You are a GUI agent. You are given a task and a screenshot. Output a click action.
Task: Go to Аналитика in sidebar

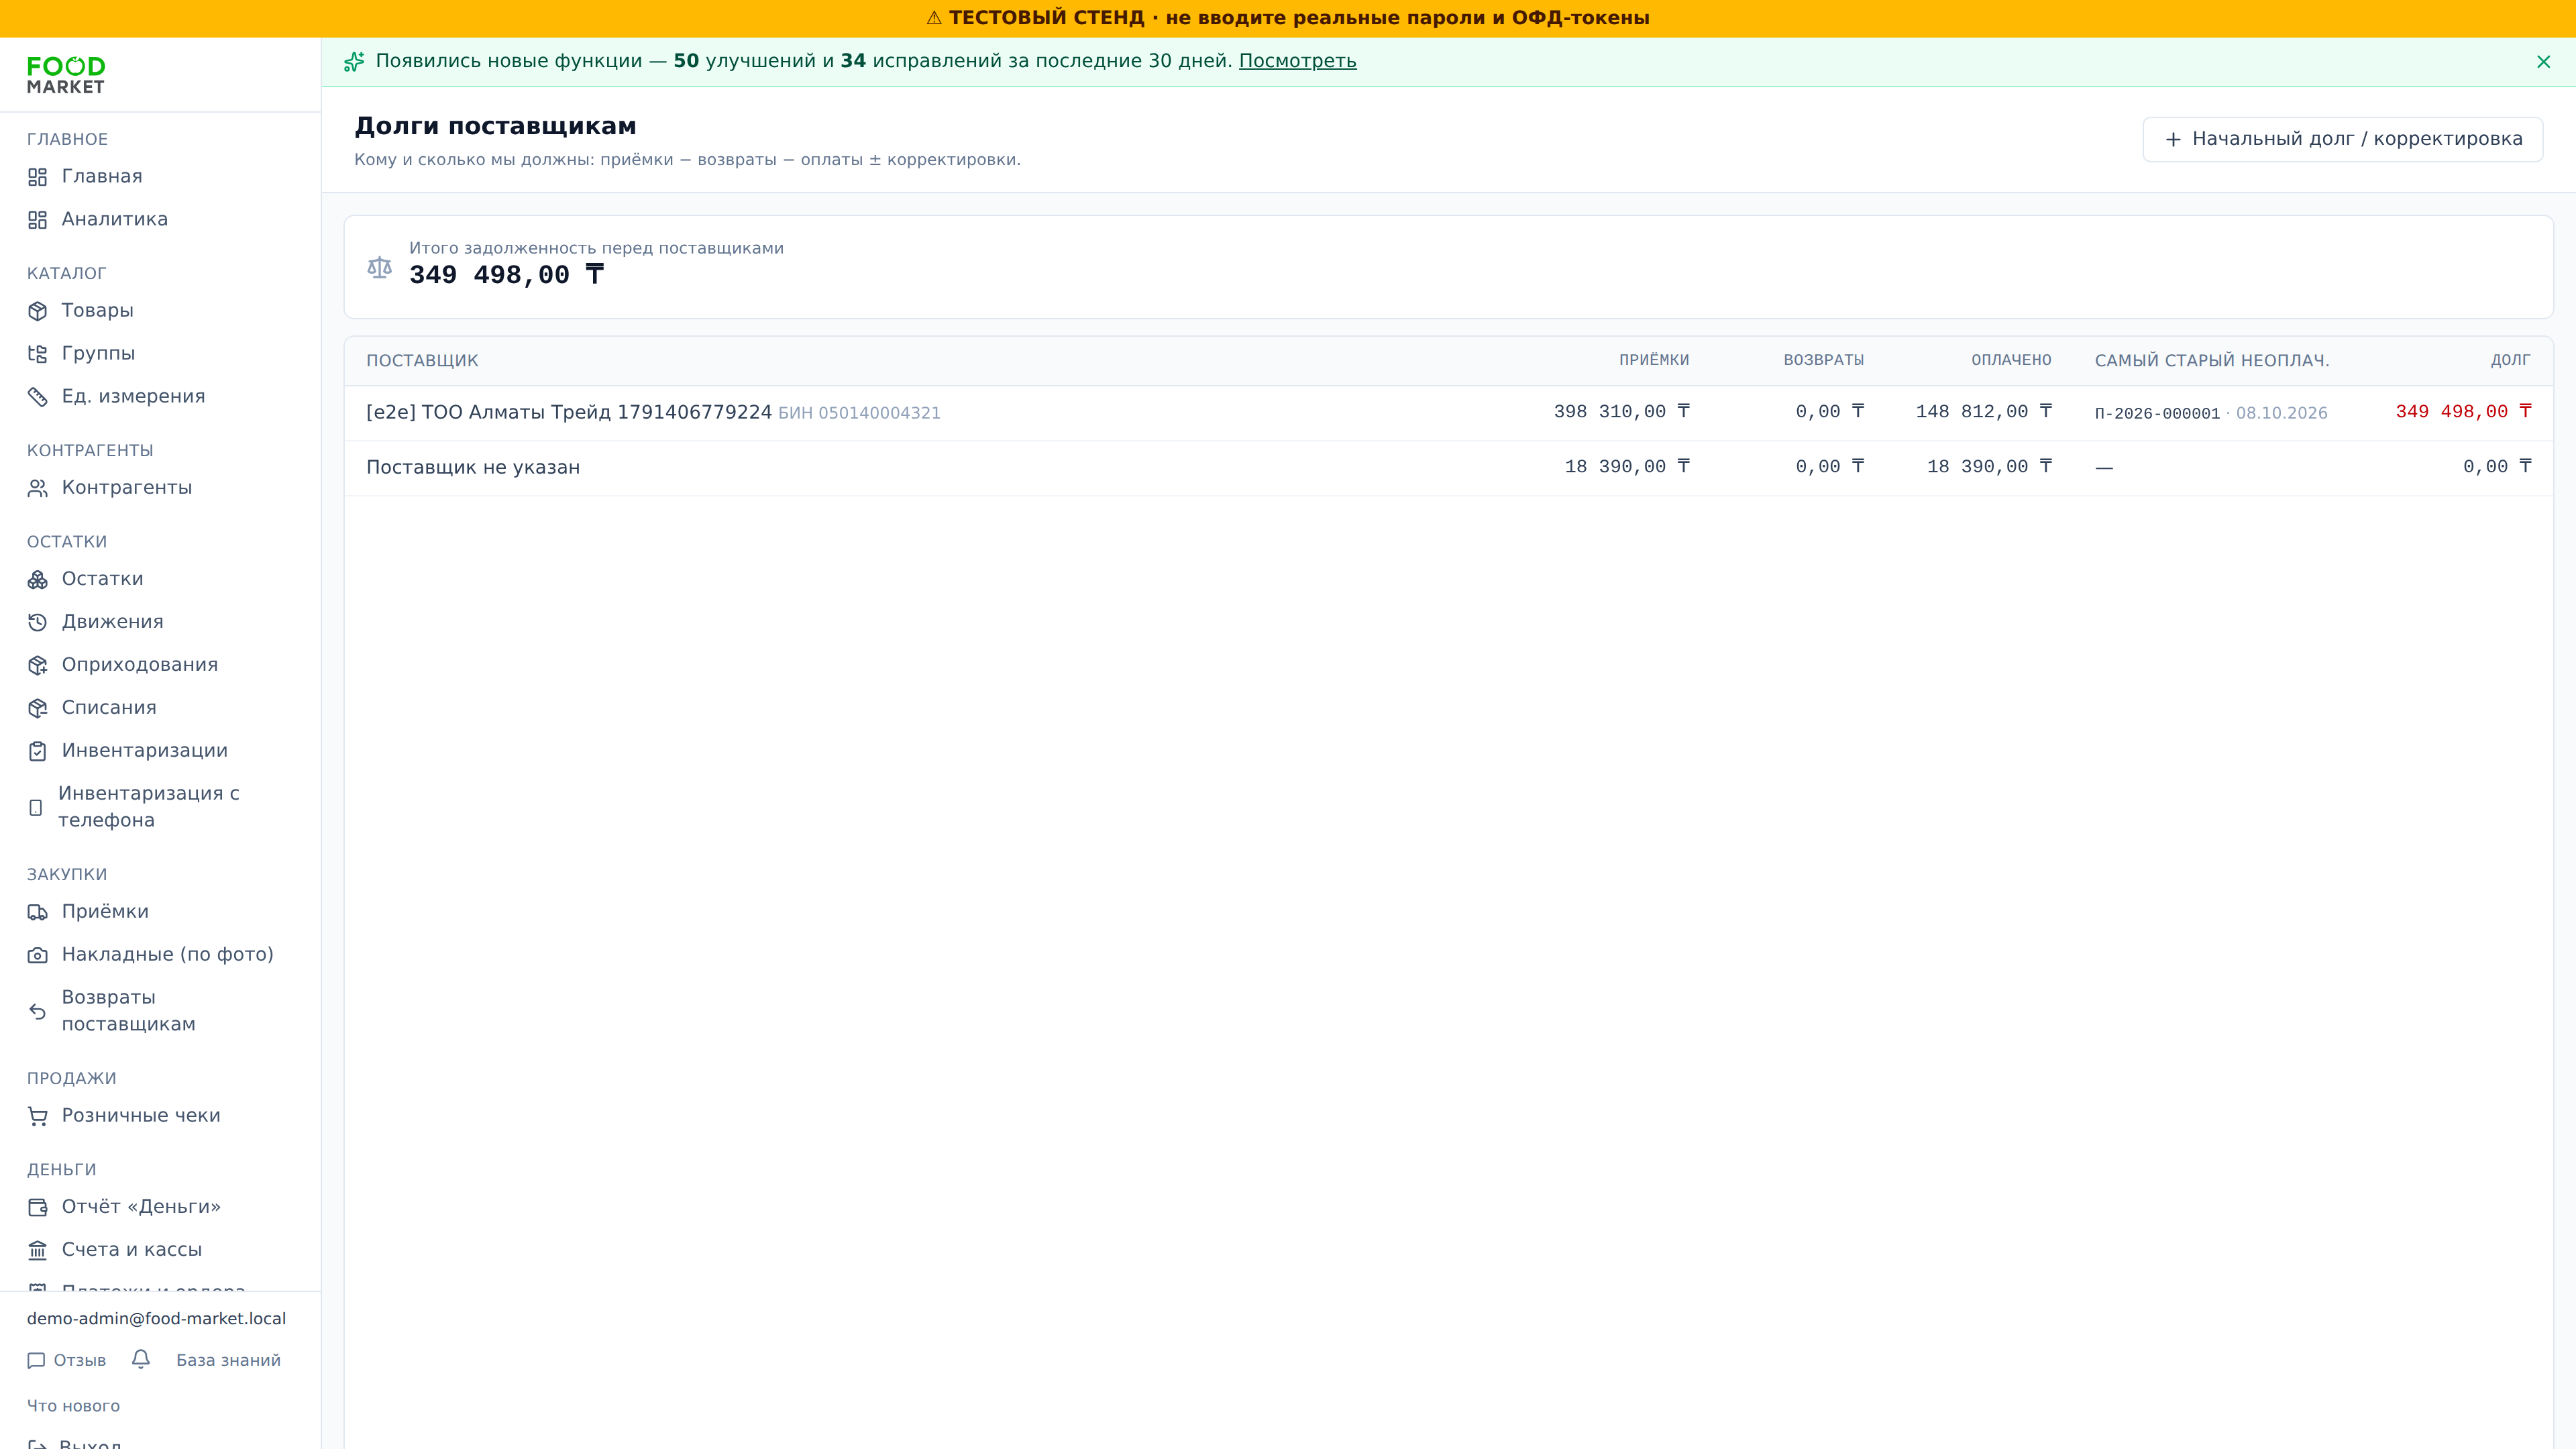click(114, 219)
